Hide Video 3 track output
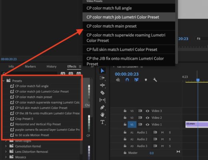This screenshot has height=160, width=208. click(147, 111)
